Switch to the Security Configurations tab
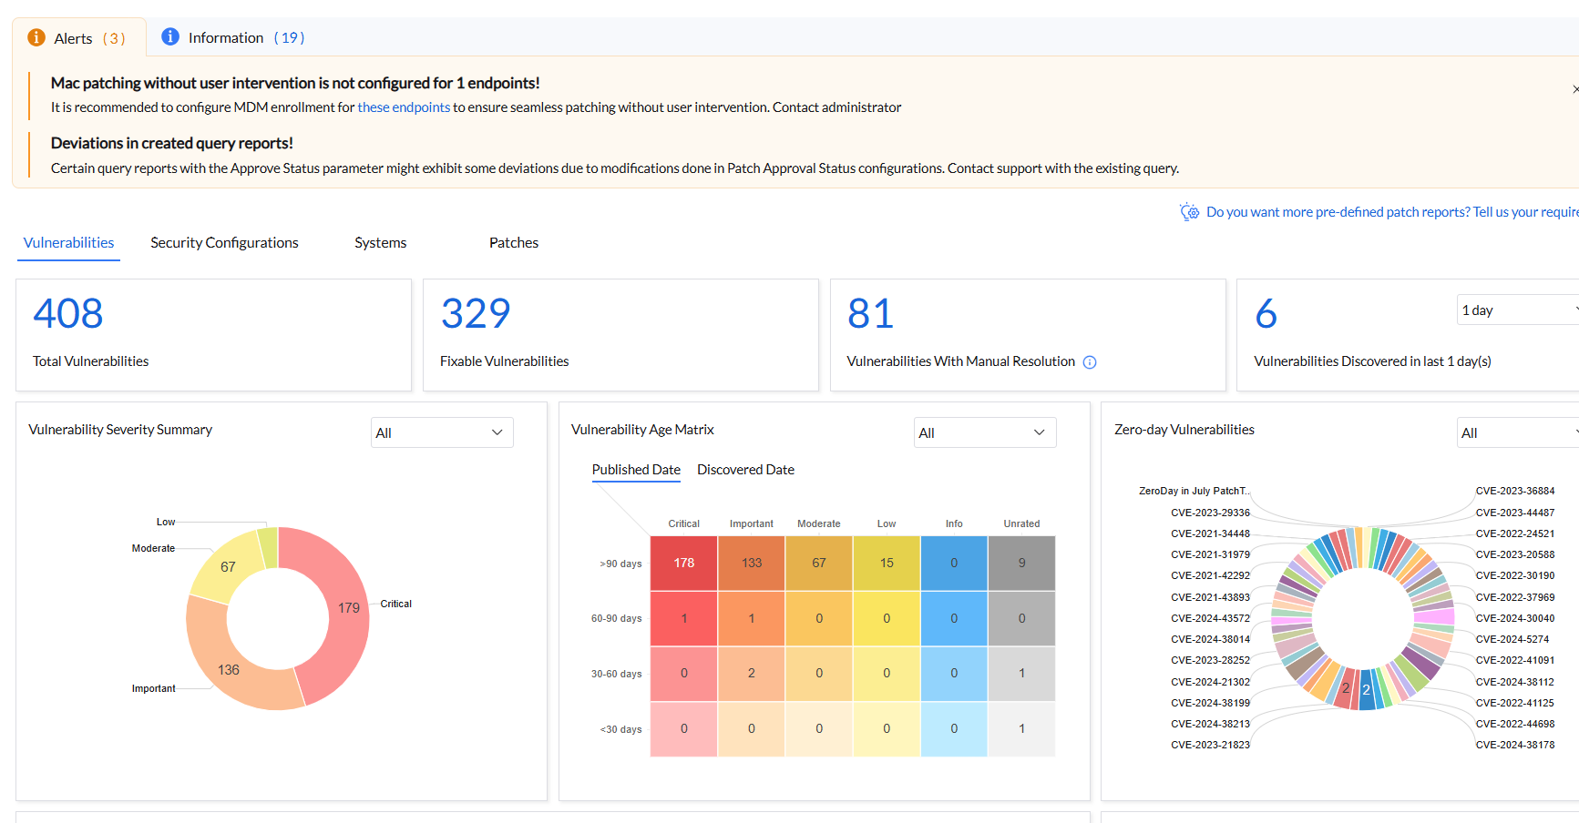Screen dimensions: 1579x823 (224, 243)
